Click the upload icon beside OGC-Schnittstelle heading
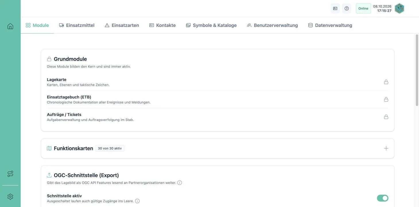The image size is (419, 207). click(49, 175)
